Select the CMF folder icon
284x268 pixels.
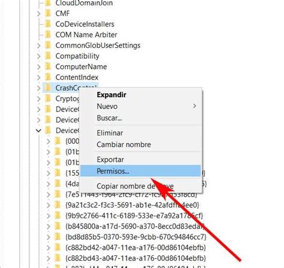[48, 13]
